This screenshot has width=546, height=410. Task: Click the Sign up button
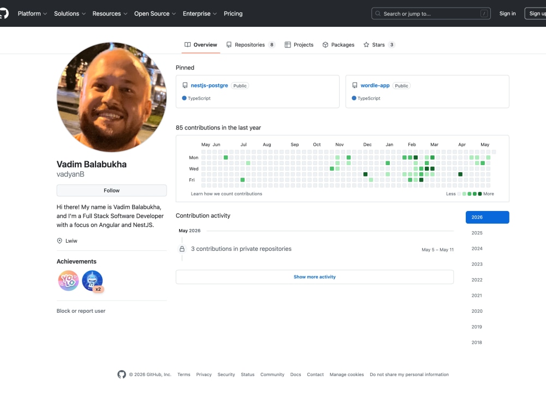[536, 14]
